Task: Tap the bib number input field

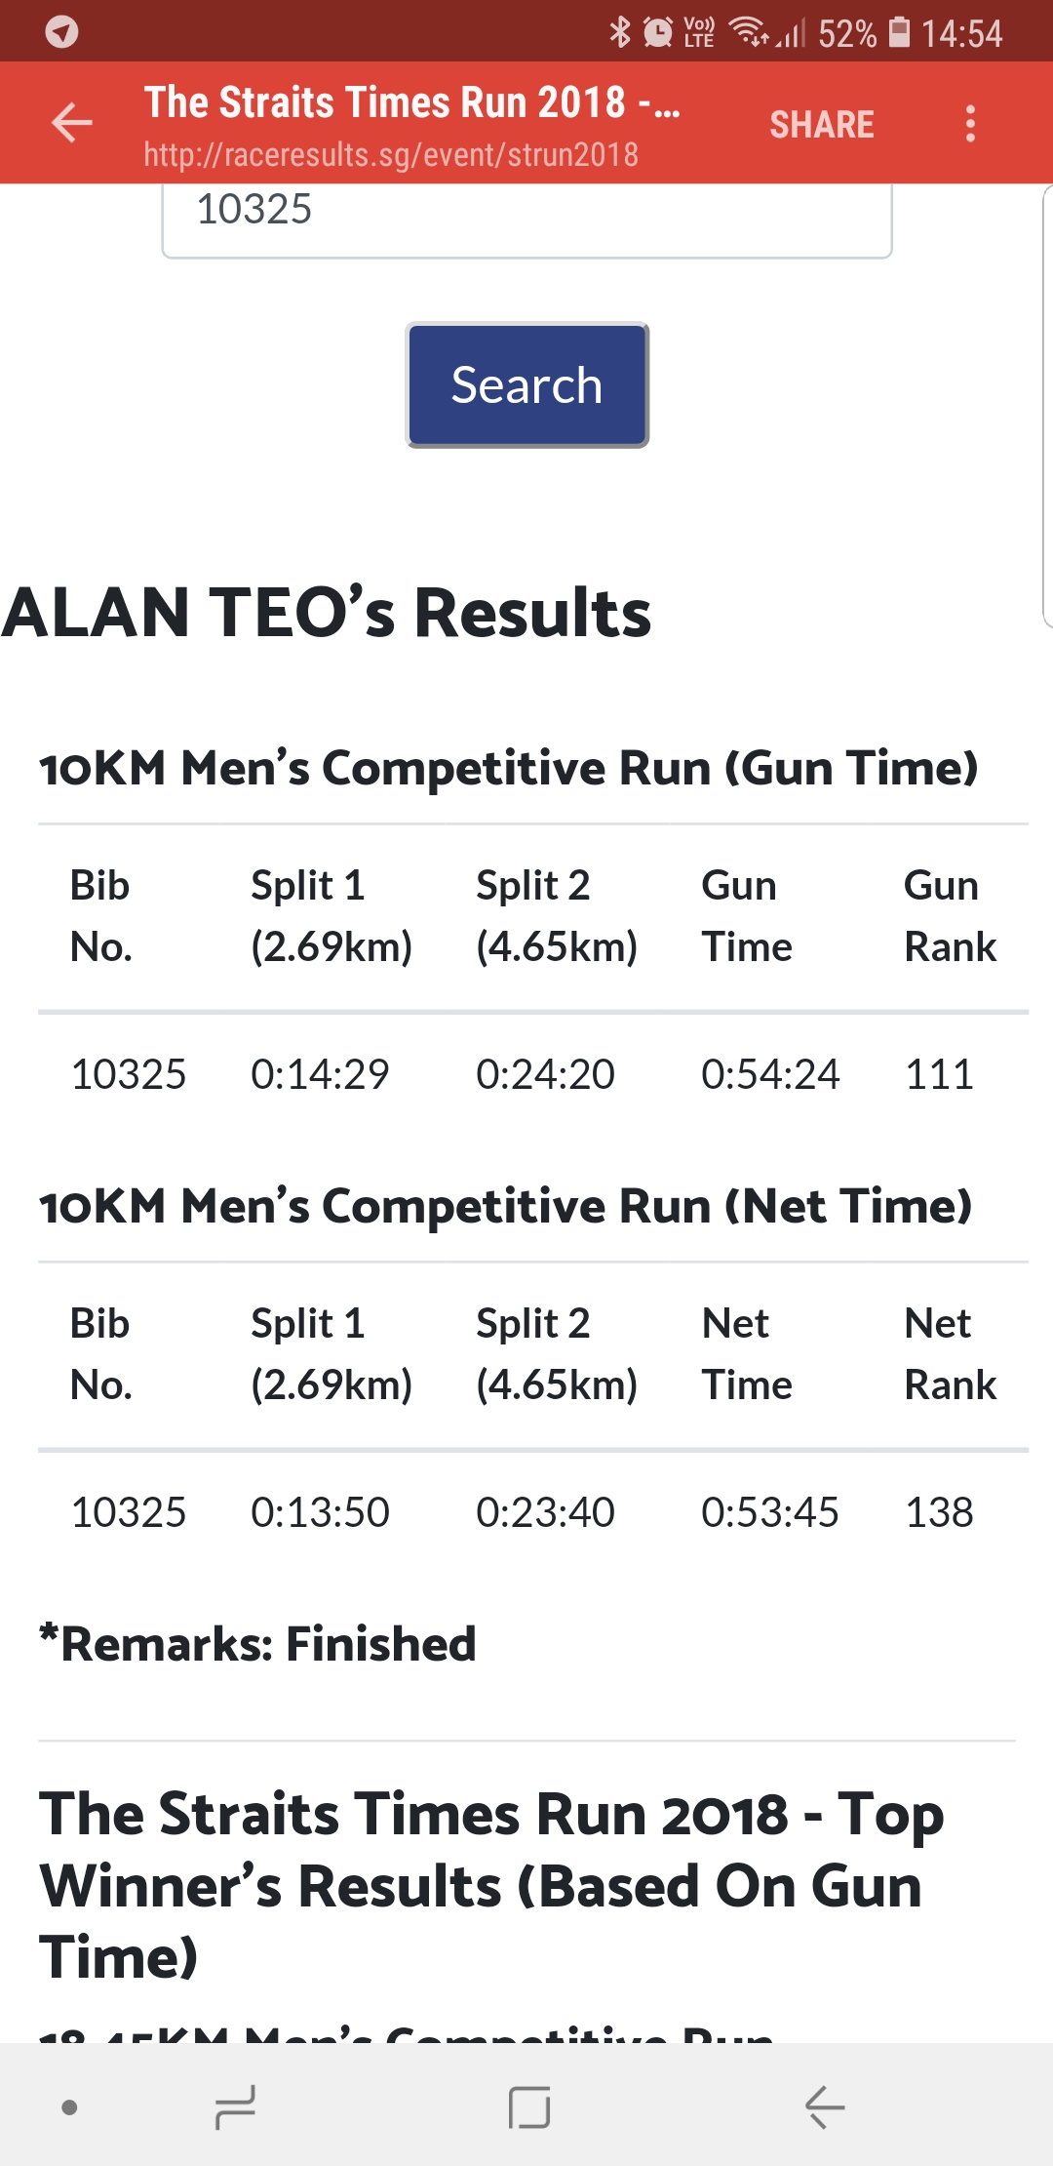Action: (x=526, y=217)
